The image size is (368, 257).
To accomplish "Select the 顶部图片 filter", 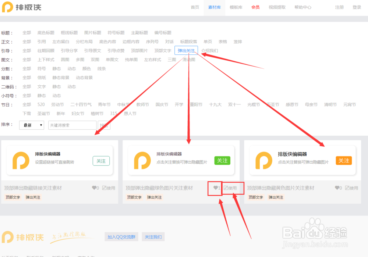I will [139, 51].
